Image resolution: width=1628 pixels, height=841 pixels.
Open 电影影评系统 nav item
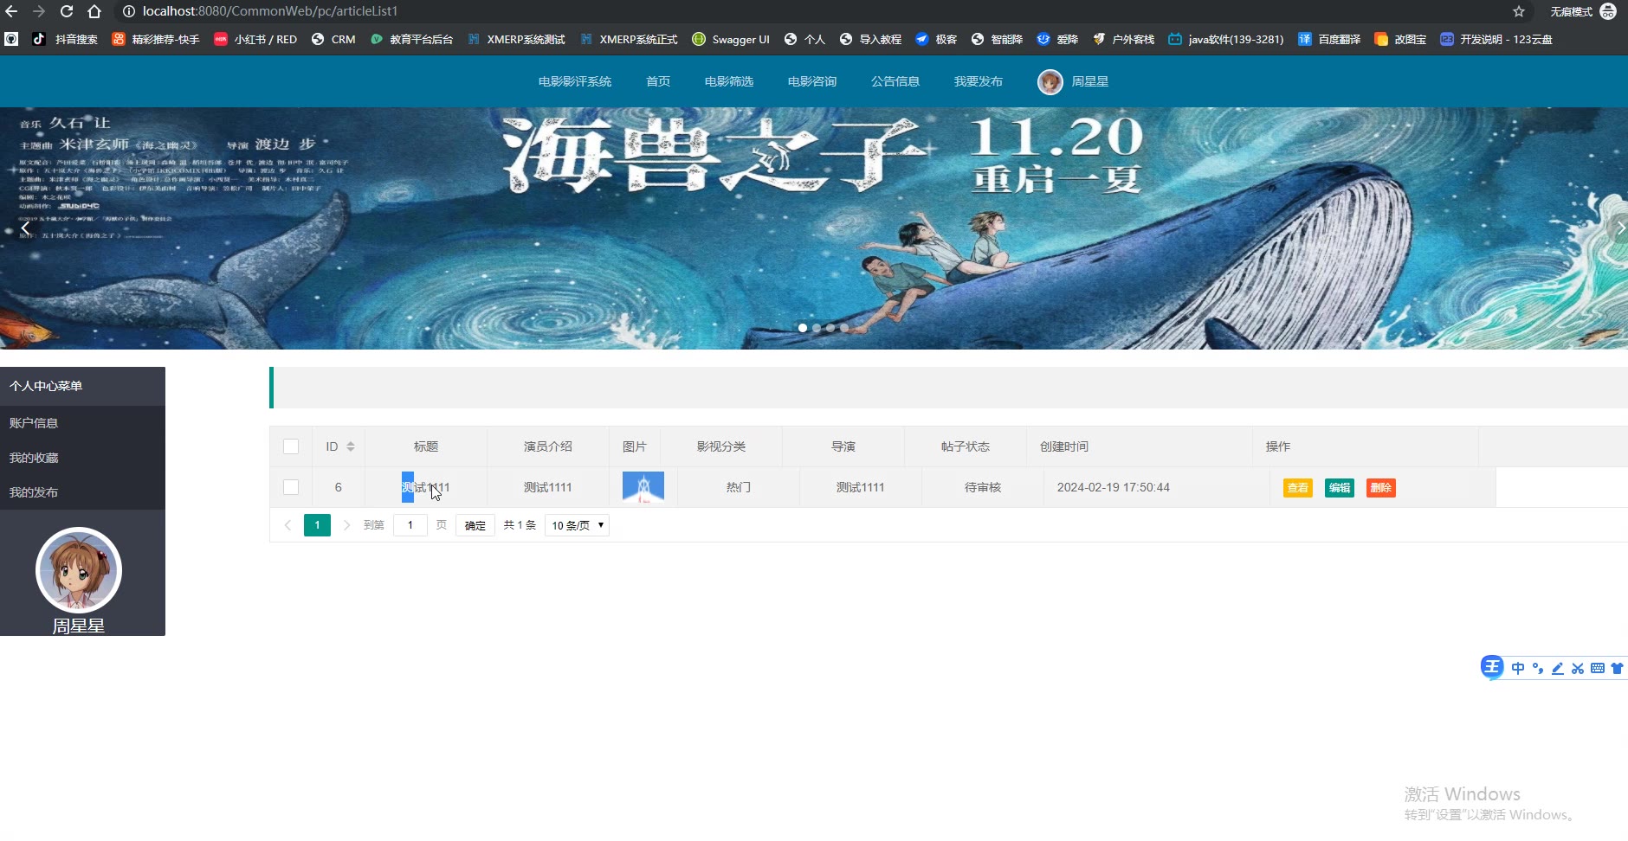point(575,81)
